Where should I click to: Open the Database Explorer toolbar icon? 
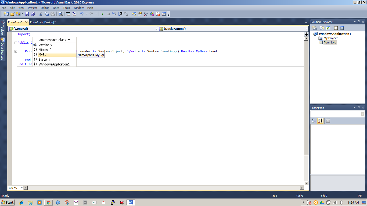click(x=152, y=14)
